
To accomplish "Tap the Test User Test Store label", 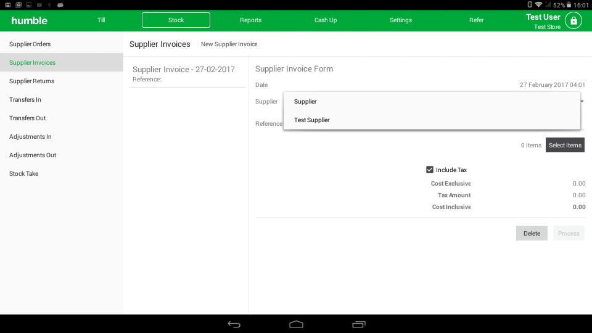I will [x=543, y=21].
